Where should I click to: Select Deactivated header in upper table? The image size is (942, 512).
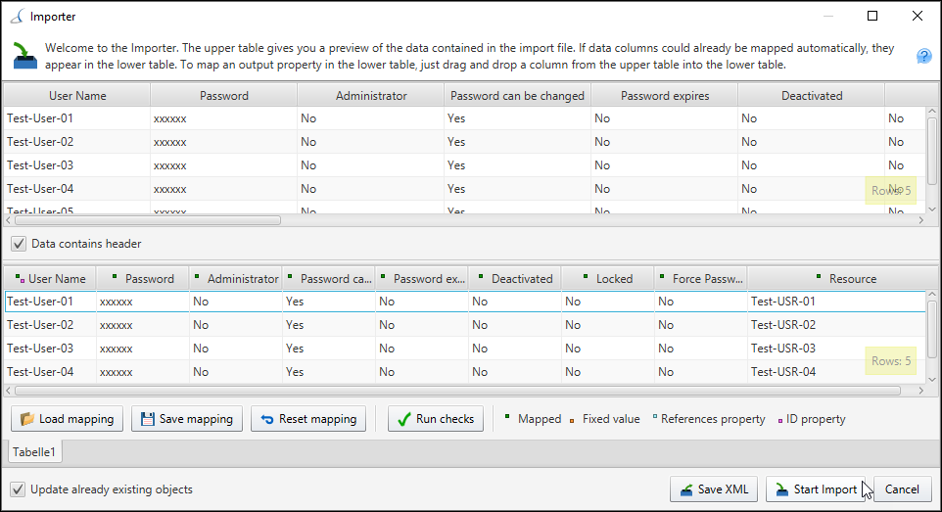pos(812,96)
